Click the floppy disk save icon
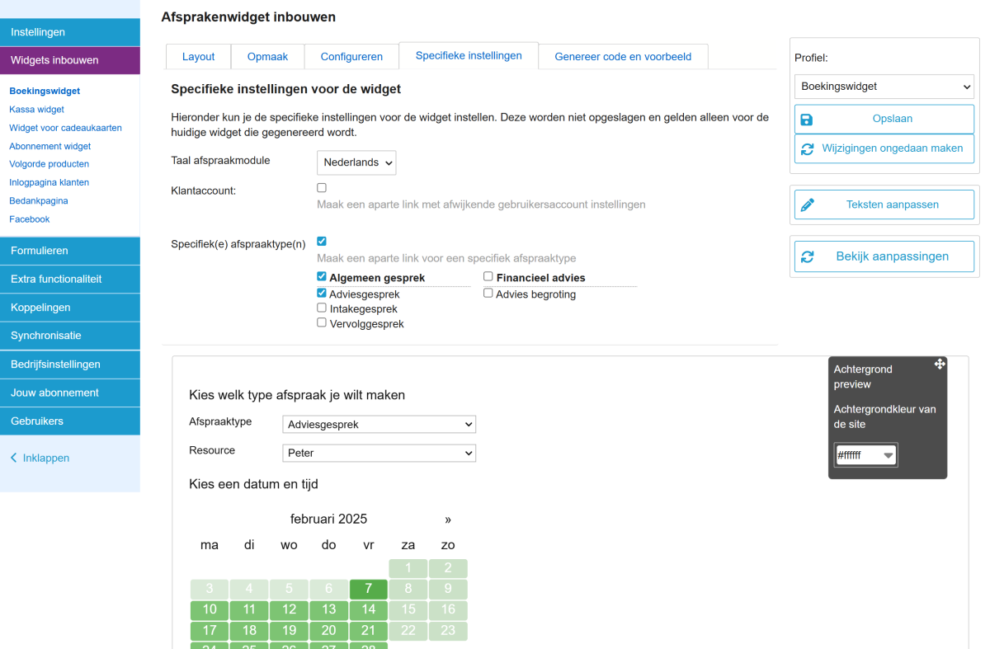The image size is (990, 649). coord(807,120)
